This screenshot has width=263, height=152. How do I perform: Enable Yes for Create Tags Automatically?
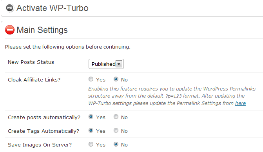[x=91, y=130]
